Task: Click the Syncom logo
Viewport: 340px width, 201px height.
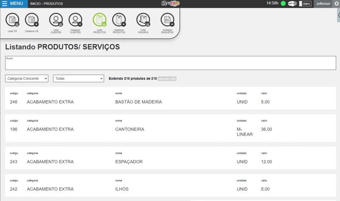Action: coord(170,3)
